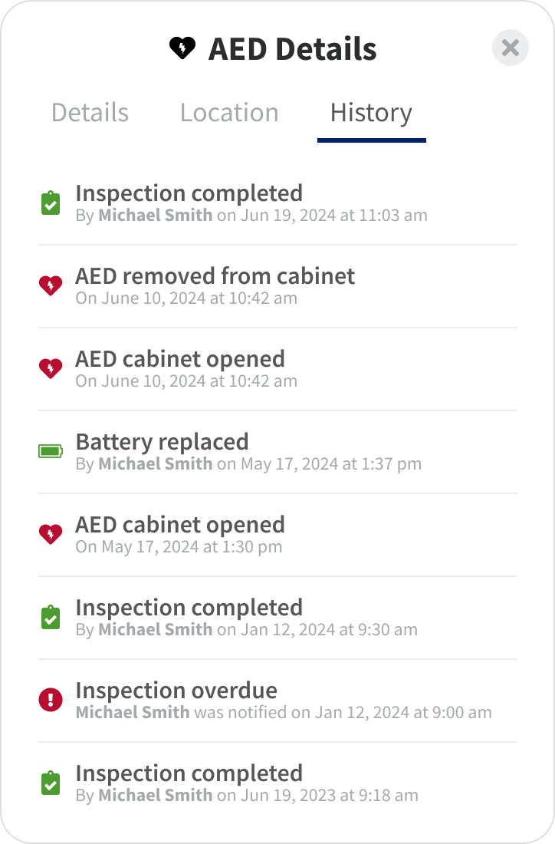This screenshot has height=844, width=555.
Task: Click heart icon for June 10 cabinet opened
Action: coord(51,369)
